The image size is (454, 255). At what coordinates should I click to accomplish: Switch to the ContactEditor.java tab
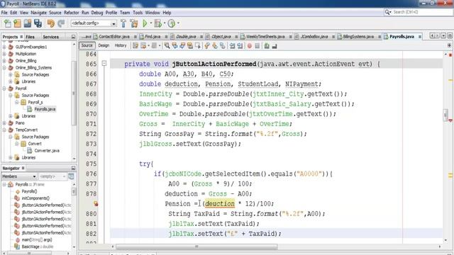pyautogui.click(x=114, y=36)
